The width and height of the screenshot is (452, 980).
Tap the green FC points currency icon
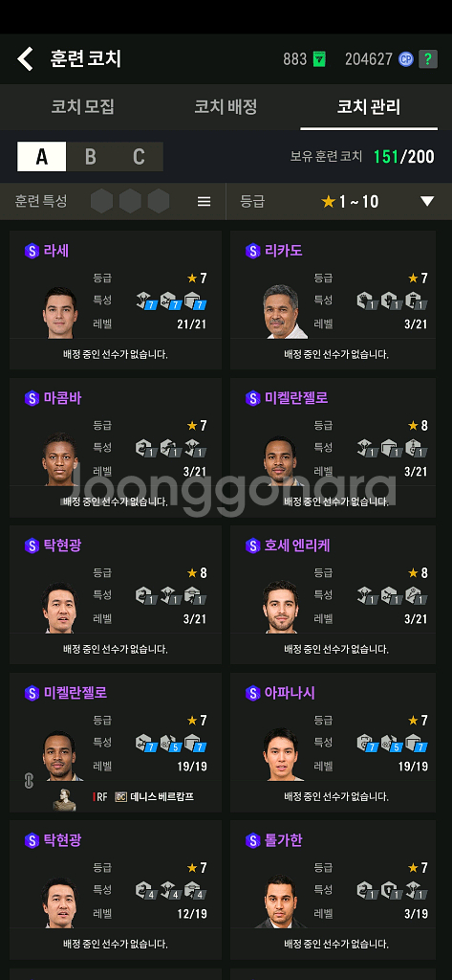point(319,59)
